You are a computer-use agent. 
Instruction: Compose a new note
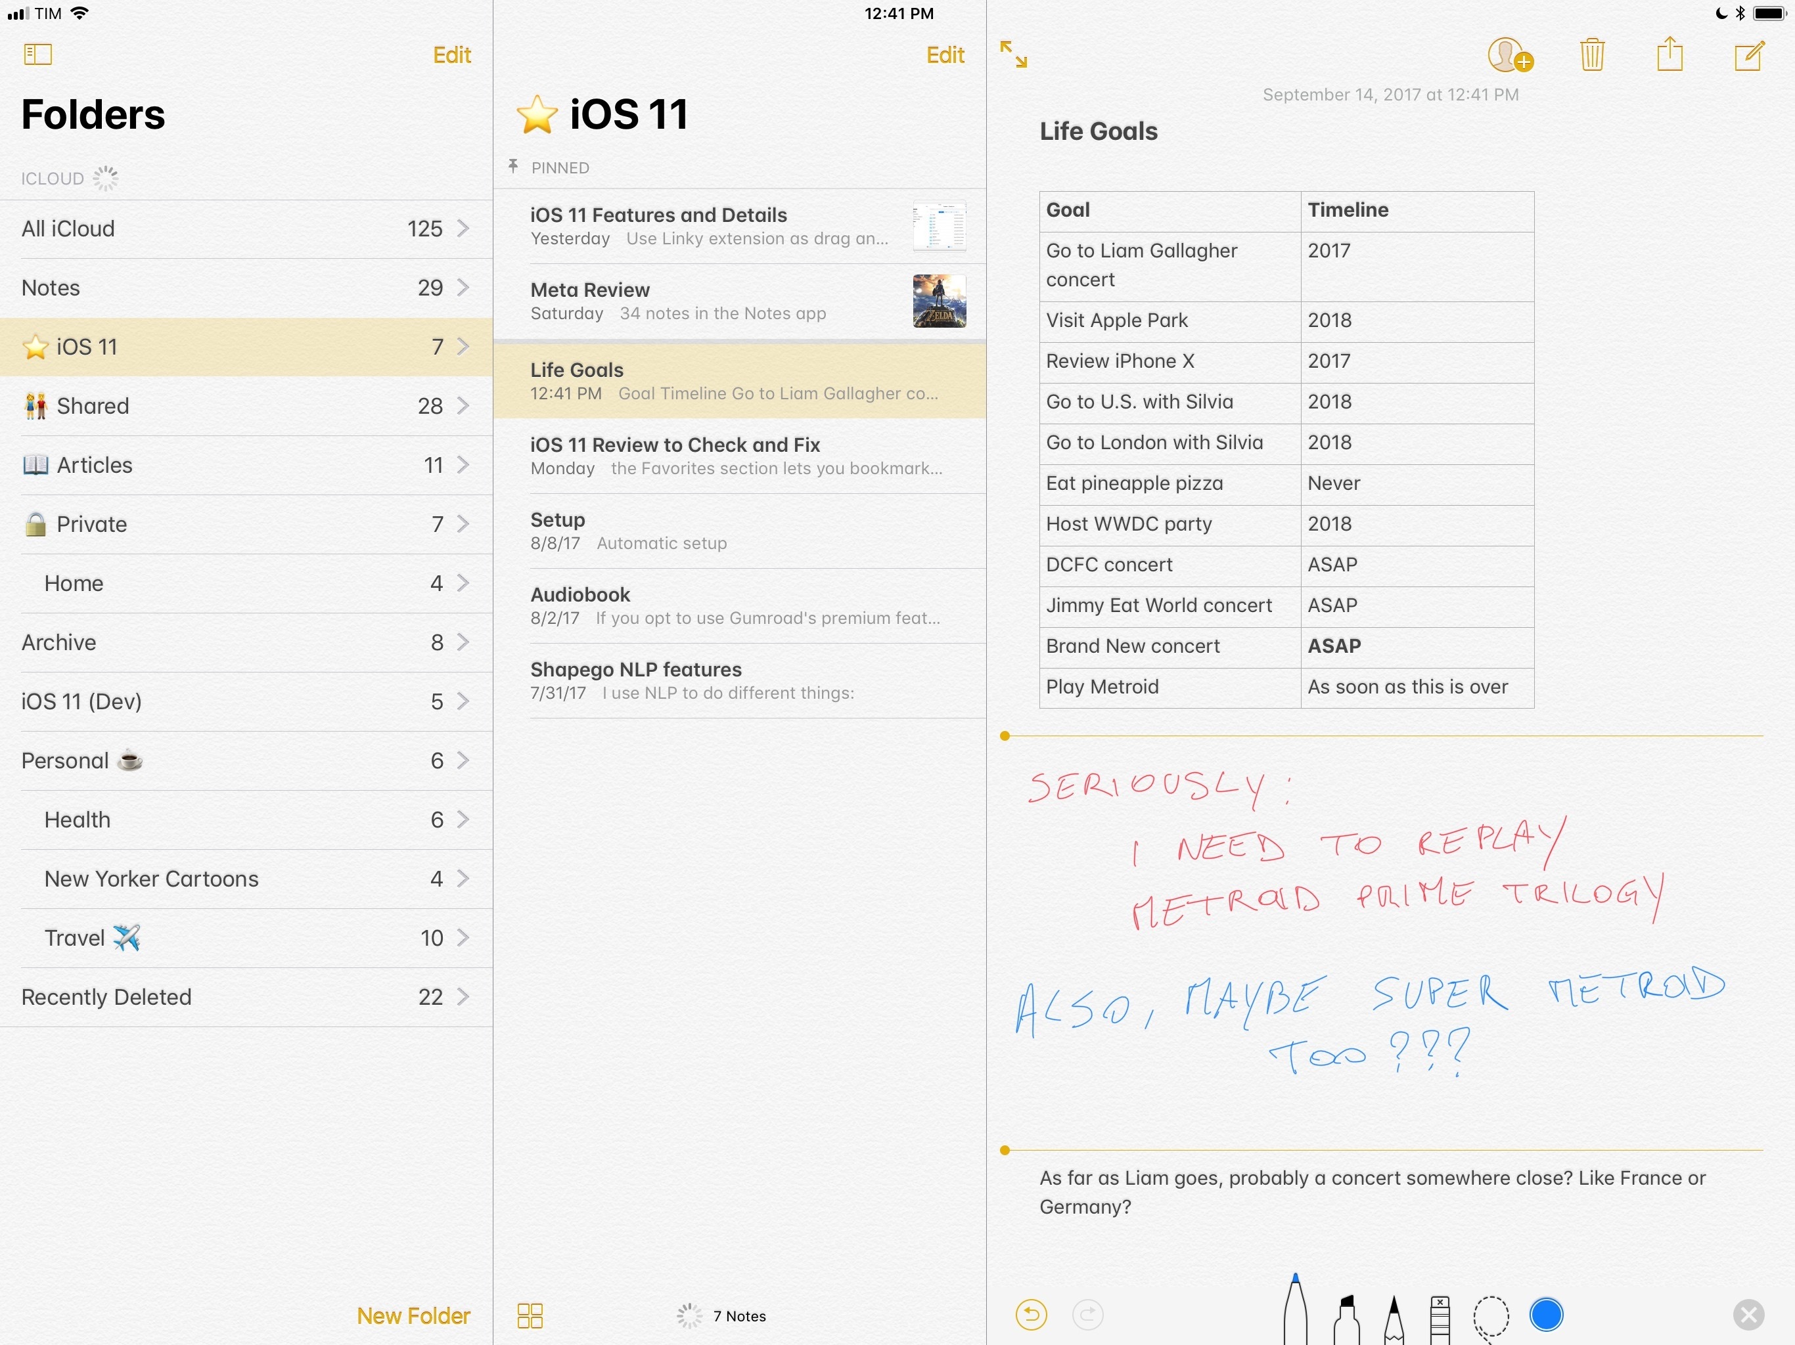coord(1750,55)
